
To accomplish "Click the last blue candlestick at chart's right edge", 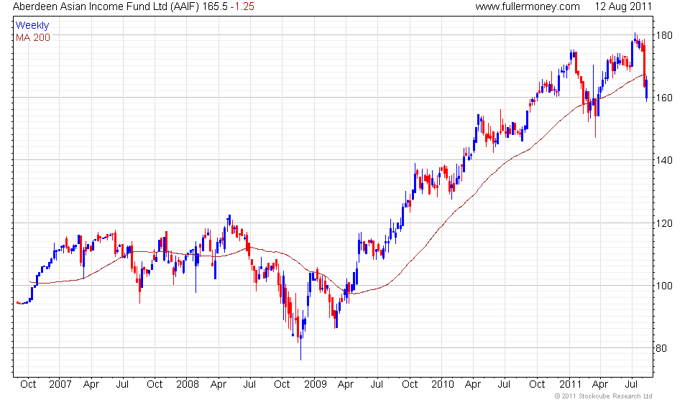I will point(646,88).
